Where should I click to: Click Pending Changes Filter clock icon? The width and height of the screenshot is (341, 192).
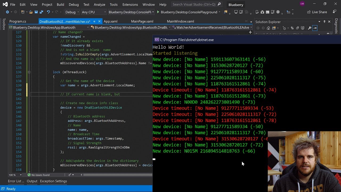click(284, 28)
